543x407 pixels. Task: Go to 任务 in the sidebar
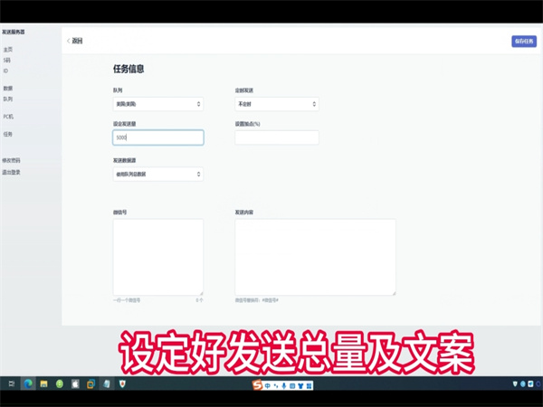(x=8, y=134)
